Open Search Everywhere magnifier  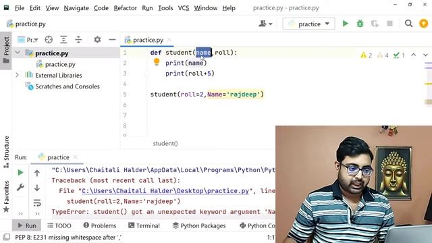tap(408, 24)
